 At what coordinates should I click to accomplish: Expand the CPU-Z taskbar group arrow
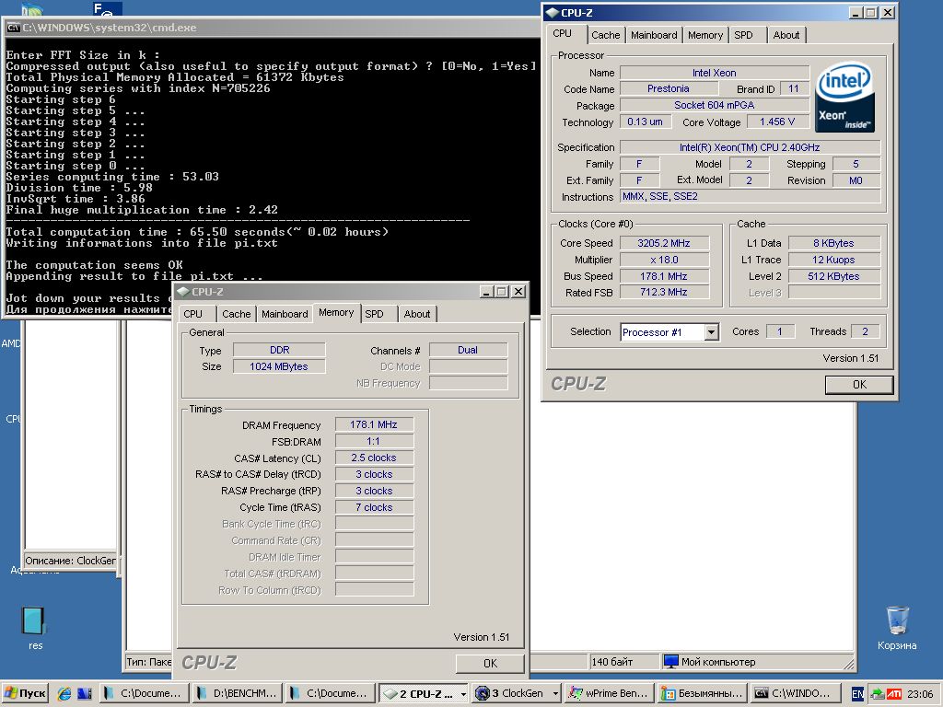[463, 694]
